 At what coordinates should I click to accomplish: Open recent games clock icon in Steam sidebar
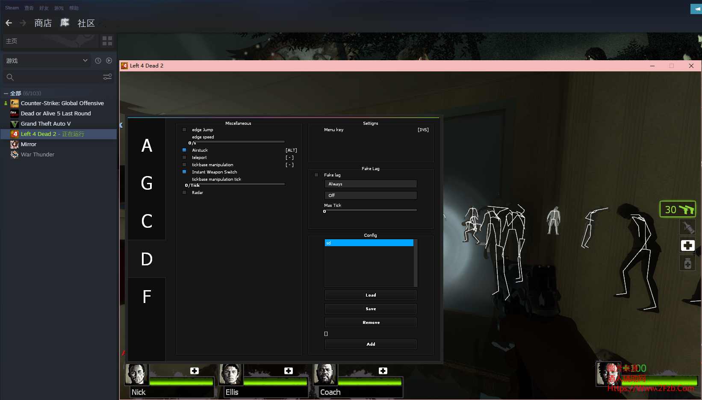98,61
